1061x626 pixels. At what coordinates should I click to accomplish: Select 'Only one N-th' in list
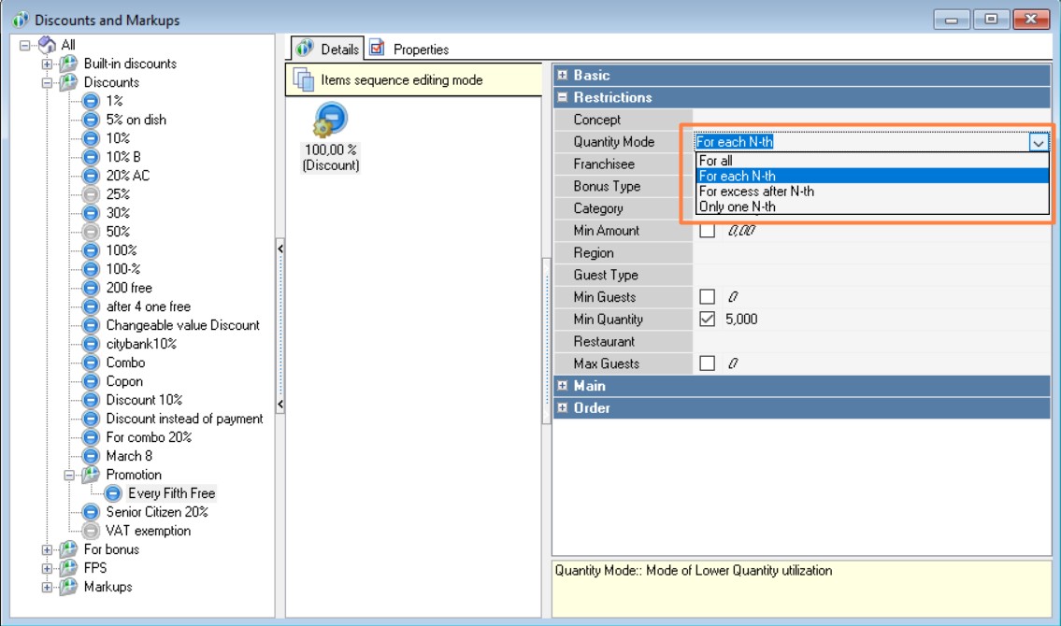coord(737,206)
